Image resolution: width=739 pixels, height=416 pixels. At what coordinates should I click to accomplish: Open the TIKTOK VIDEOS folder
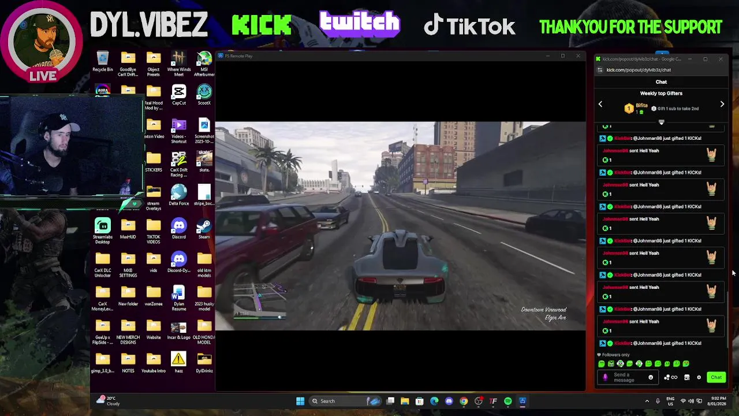pos(154,231)
